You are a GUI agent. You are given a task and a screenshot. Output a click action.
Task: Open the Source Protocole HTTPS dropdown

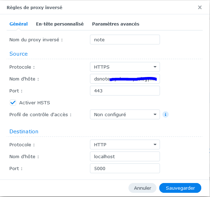pyautogui.click(x=125, y=67)
